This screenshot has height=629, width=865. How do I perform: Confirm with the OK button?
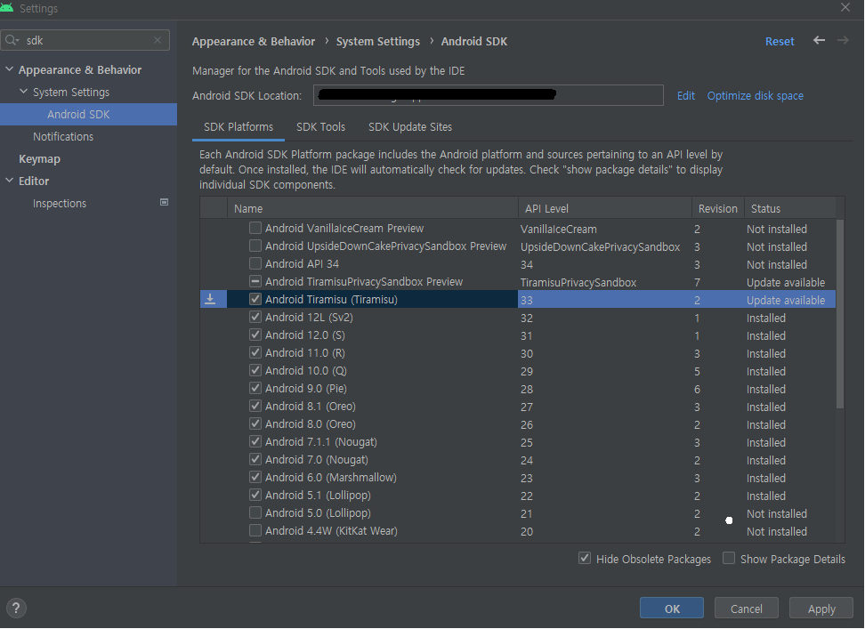click(x=671, y=608)
